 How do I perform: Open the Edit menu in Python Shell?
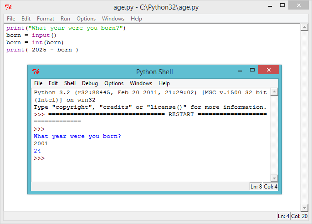coord(53,83)
